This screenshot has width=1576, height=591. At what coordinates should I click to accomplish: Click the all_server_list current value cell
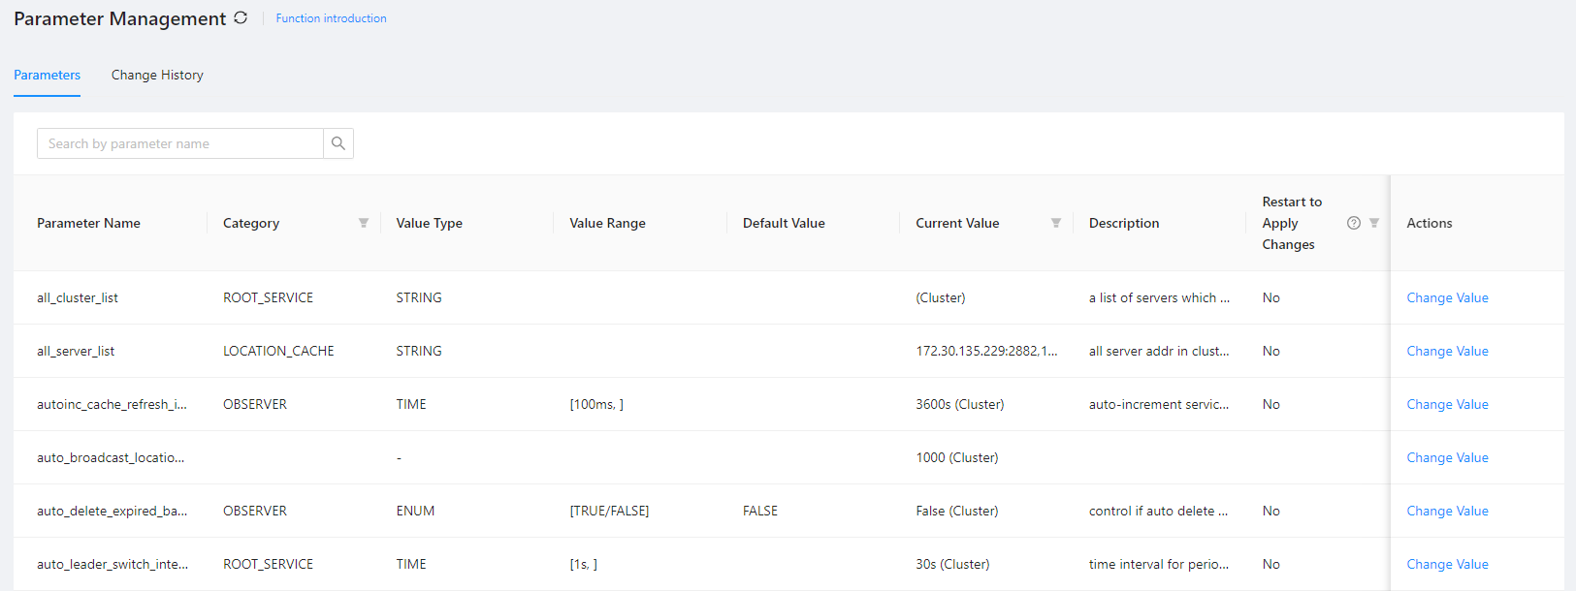pos(986,351)
